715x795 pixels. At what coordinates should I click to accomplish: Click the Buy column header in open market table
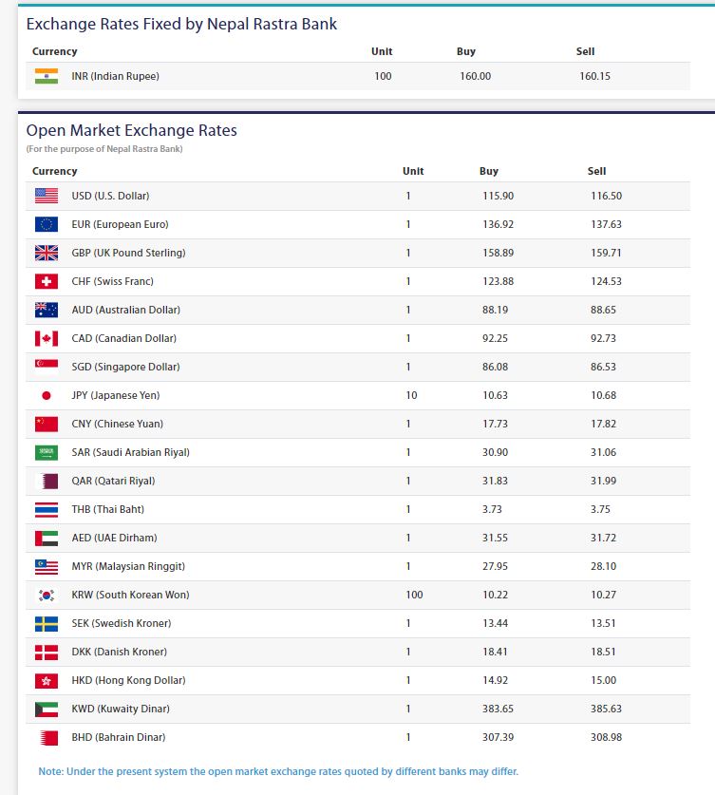488,171
